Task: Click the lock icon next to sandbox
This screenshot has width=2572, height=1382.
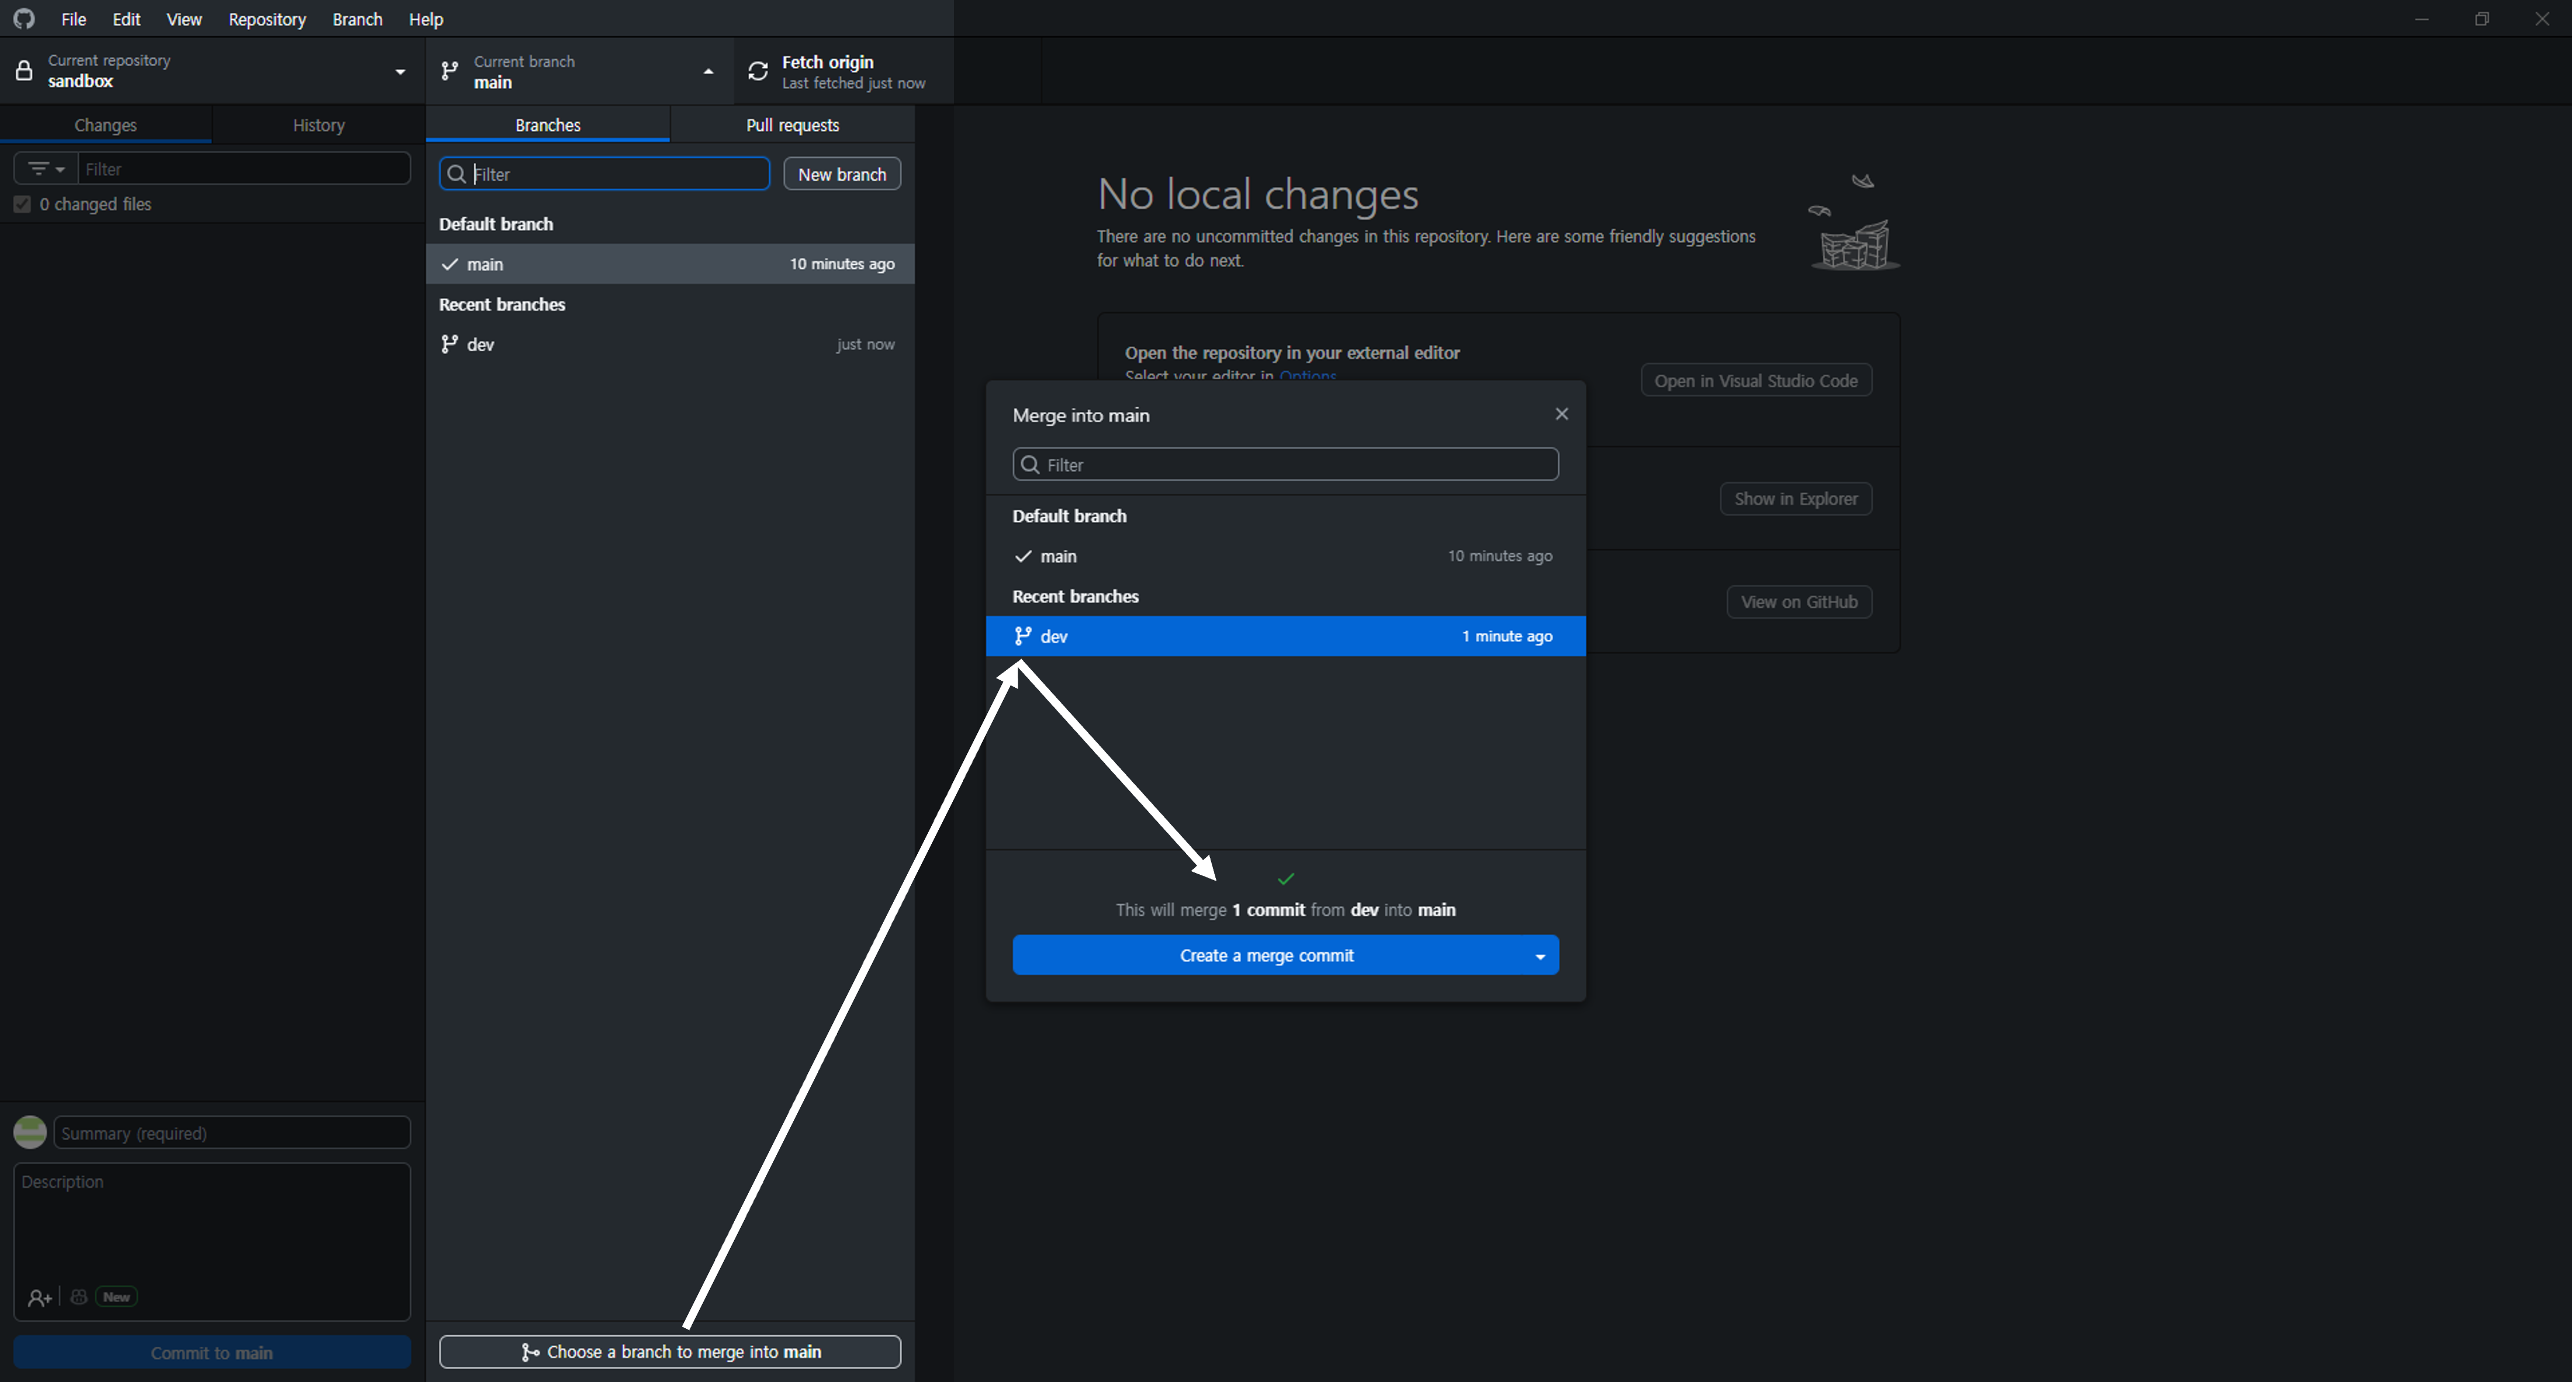Action: pyautogui.click(x=24, y=71)
